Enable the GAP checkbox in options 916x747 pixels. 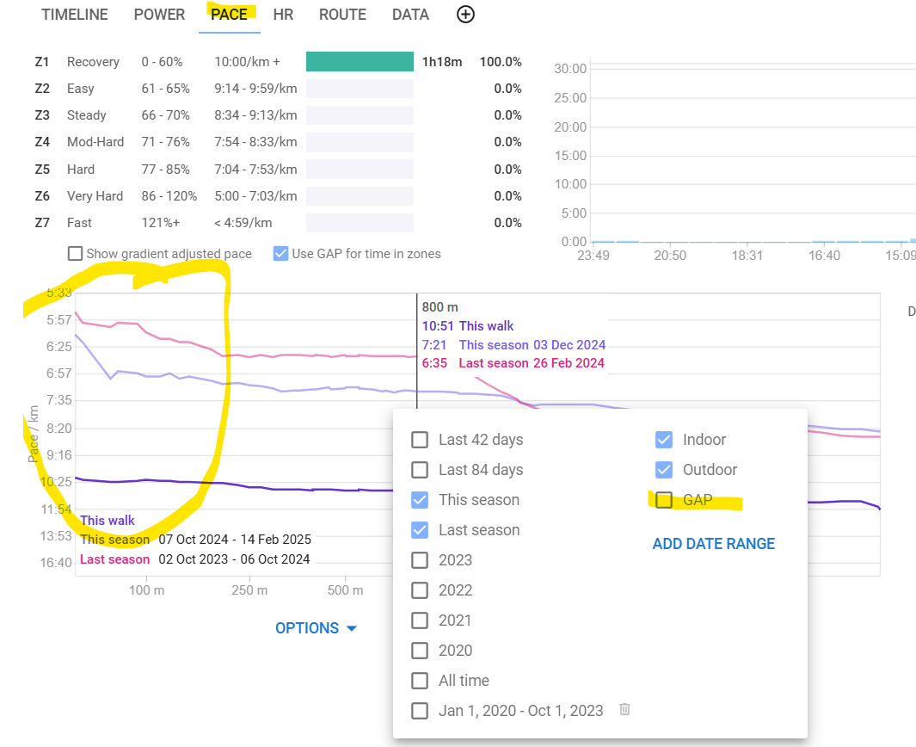tap(664, 500)
